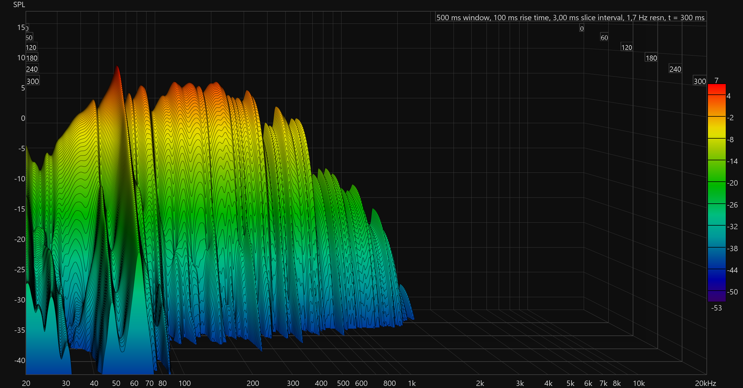Click the -15 SPL axis label
Viewport: 743px width, 388px height.
(x=20, y=209)
